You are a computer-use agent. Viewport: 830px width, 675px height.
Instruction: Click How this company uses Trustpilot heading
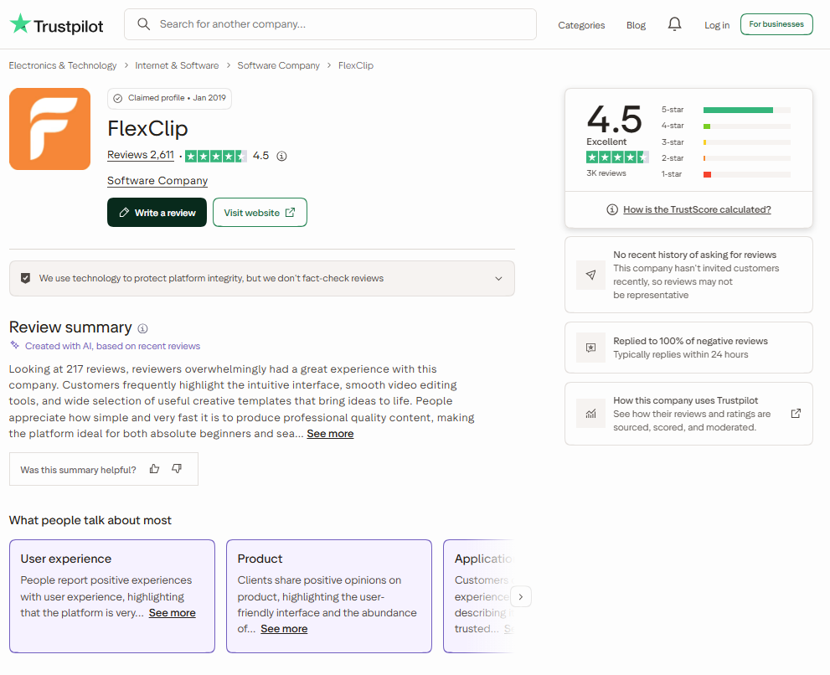(685, 401)
